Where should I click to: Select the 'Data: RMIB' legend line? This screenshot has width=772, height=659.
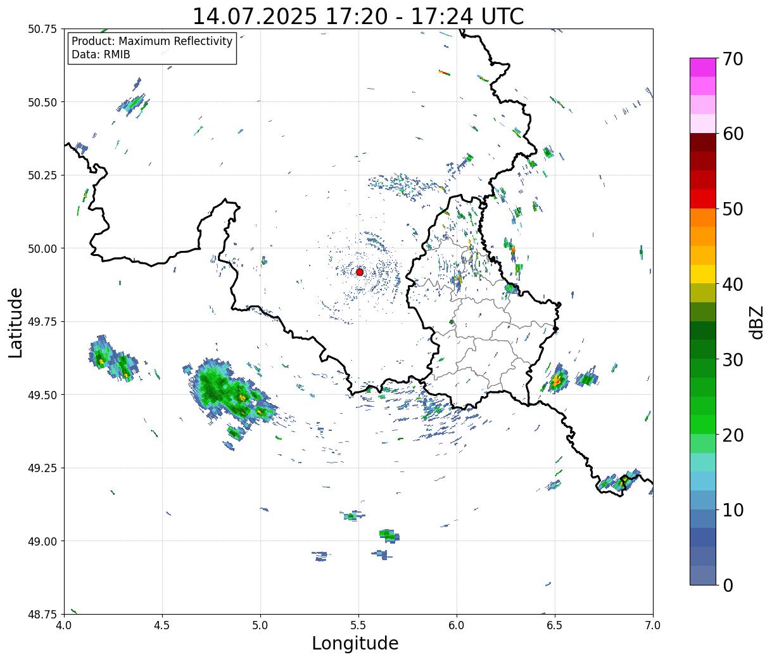pos(101,54)
